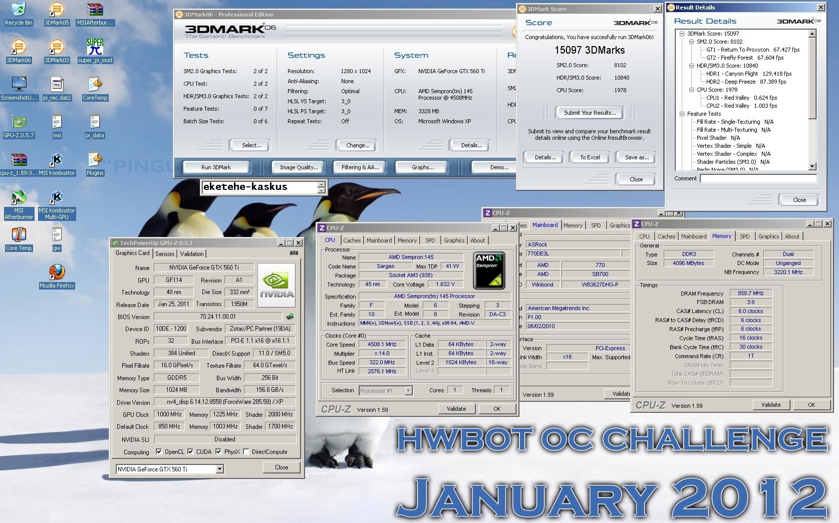Click the NVIDIA logo in GPU-Z
Viewport: 839px width, 523px height.
coord(276,286)
